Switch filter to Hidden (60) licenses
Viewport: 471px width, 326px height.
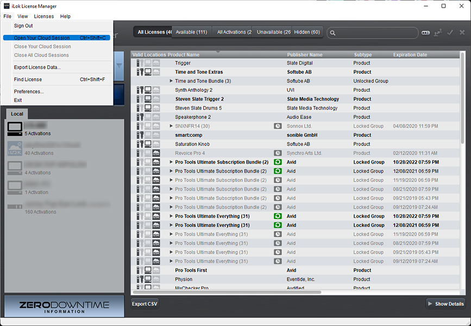[307, 32]
